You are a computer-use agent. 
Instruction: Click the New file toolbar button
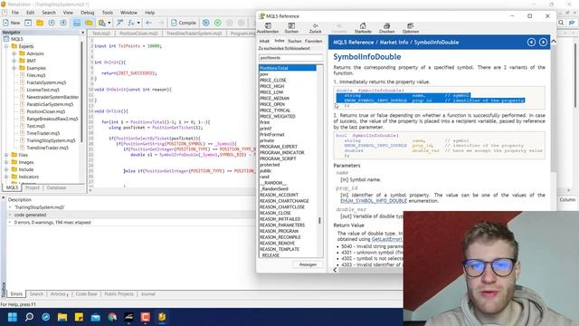point(11,23)
